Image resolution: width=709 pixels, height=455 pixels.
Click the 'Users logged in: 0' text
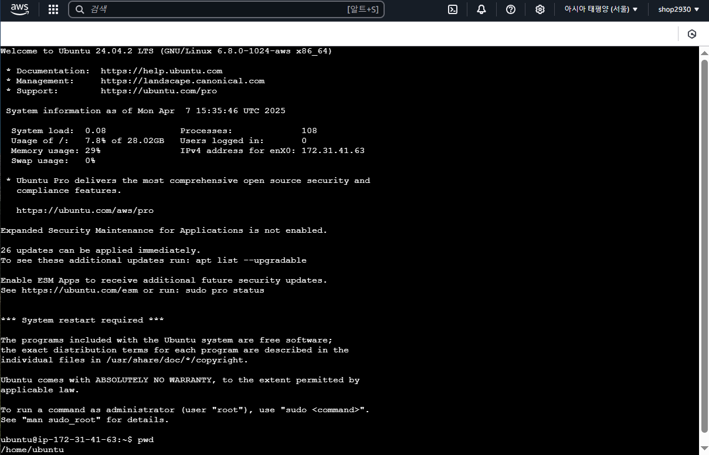[x=243, y=141]
